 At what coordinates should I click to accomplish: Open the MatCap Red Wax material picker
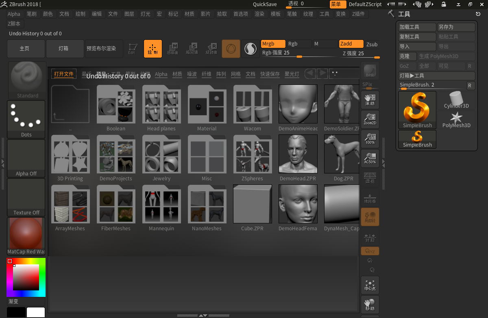click(26, 236)
